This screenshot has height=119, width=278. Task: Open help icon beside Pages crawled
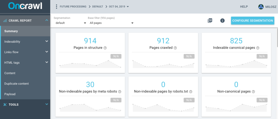pos(175,48)
